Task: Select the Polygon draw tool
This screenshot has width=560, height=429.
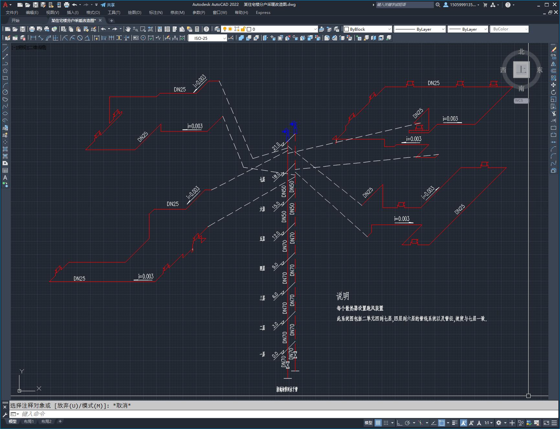Action: [5, 71]
